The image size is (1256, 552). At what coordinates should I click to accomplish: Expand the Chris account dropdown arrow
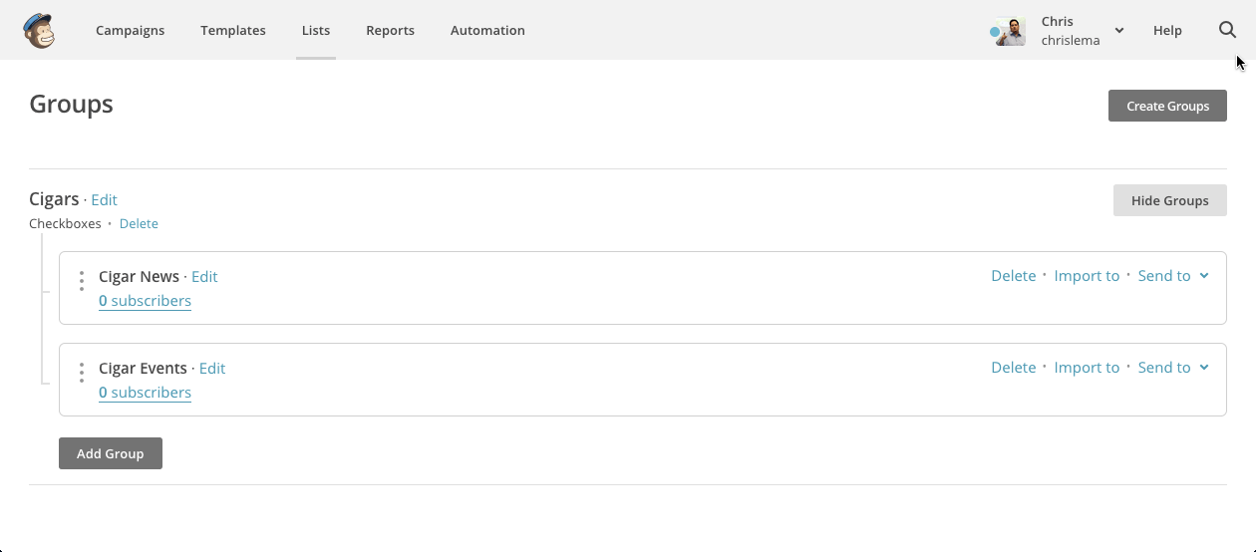pyautogui.click(x=1119, y=31)
